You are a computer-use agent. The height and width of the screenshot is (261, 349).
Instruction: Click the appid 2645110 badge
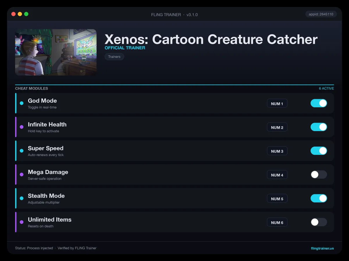(x=321, y=14)
